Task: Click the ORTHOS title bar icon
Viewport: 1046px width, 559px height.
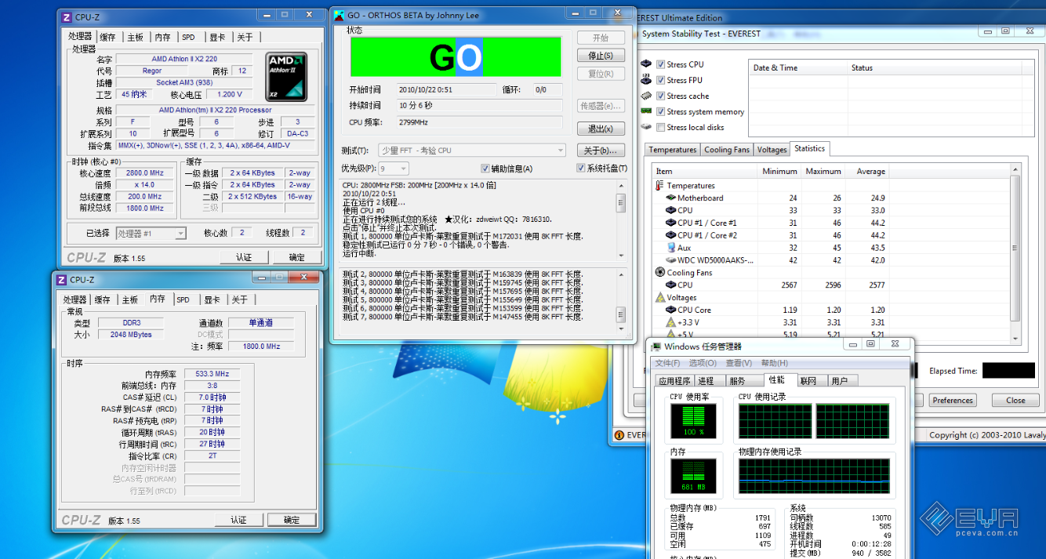Action: tap(338, 15)
